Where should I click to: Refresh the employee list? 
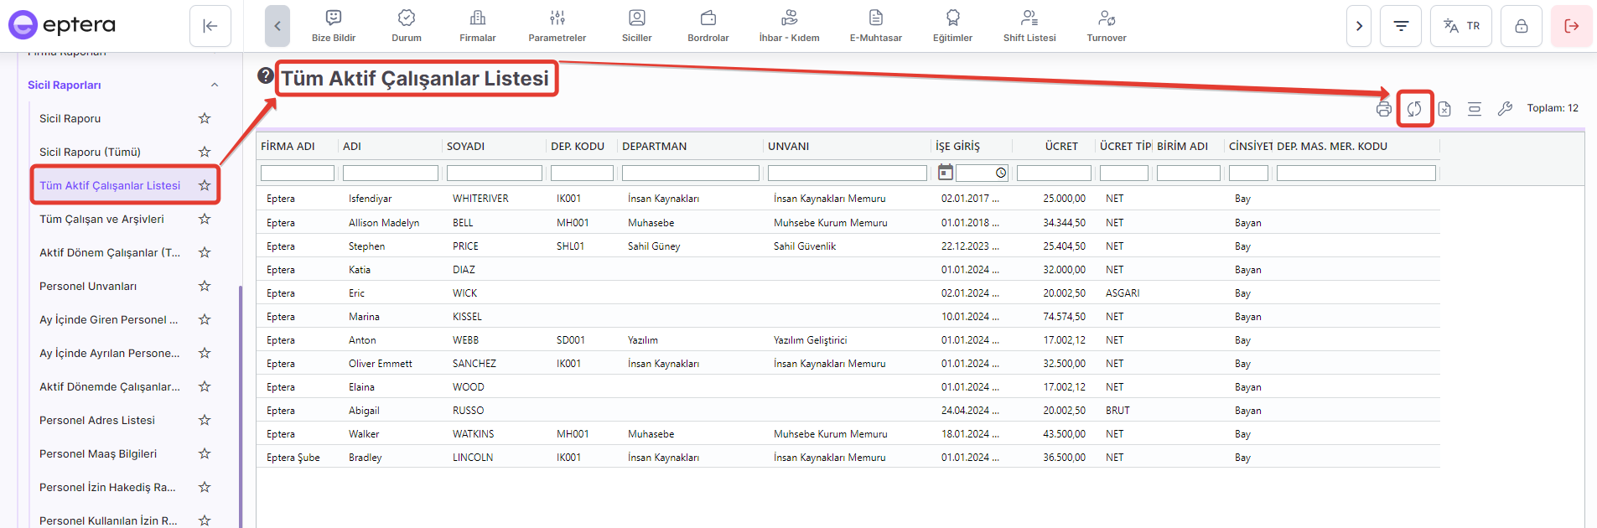coord(1414,109)
